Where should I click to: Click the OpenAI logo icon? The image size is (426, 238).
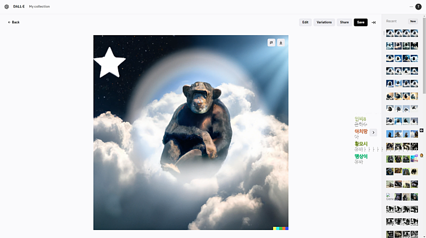coord(7,6)
